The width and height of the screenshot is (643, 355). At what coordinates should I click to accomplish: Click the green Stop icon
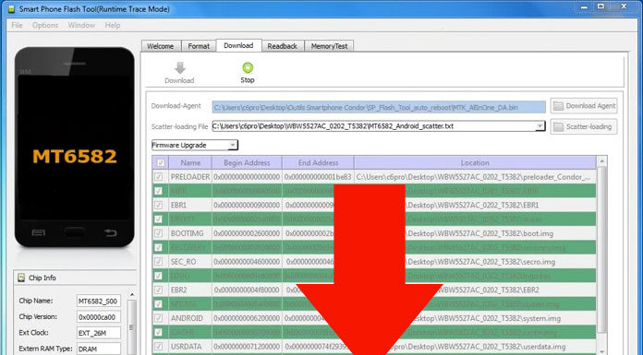(248, 67)
